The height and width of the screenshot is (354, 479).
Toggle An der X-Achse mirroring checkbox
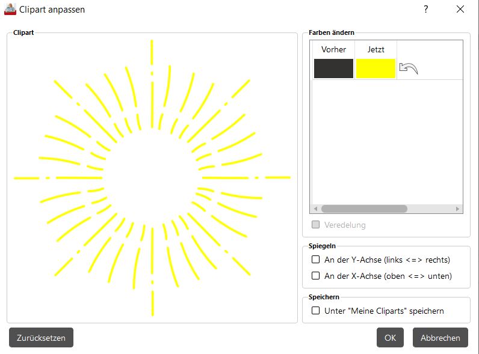click(x=316, y=276)
